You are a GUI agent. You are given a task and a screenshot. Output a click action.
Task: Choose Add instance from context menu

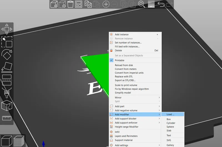[135, 34]
